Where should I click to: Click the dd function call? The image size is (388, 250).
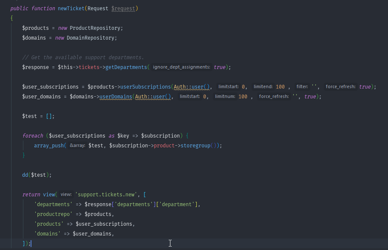[25, 175]
